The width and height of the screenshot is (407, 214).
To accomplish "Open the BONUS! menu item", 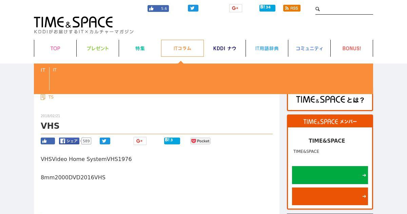I will pyautogui.click(x=352, y=48).
